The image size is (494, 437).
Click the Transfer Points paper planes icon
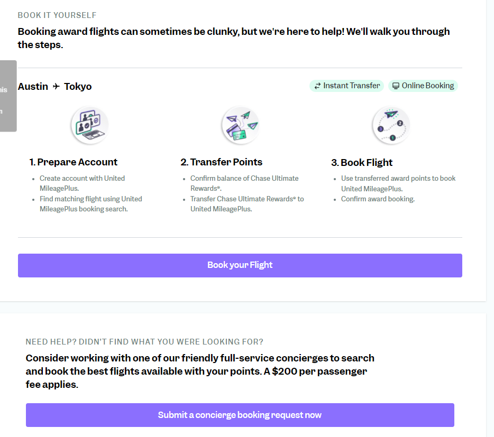click(240, 125)
